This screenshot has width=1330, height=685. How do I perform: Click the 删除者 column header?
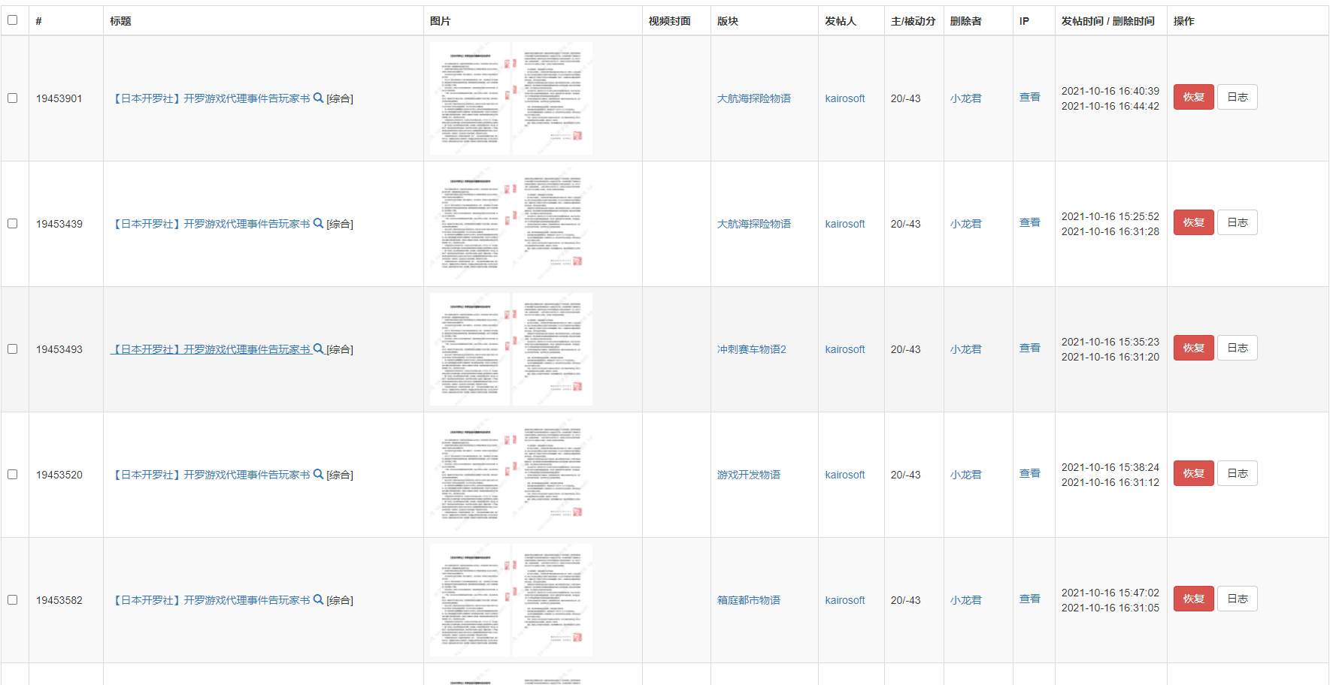coord(966,21)
